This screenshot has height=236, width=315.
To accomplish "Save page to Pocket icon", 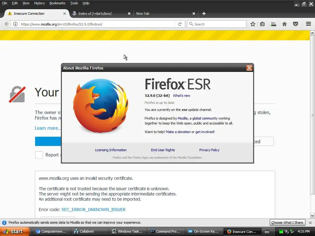I will coord(296,24).
